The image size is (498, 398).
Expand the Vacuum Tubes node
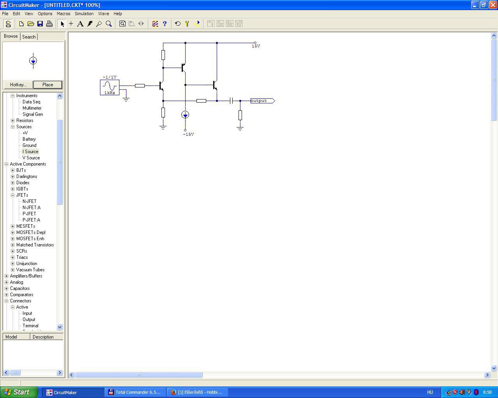pos(12,270)
